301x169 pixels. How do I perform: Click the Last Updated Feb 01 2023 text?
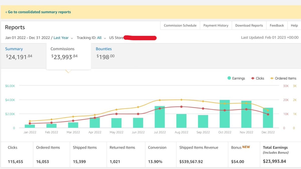coord(270,38)
